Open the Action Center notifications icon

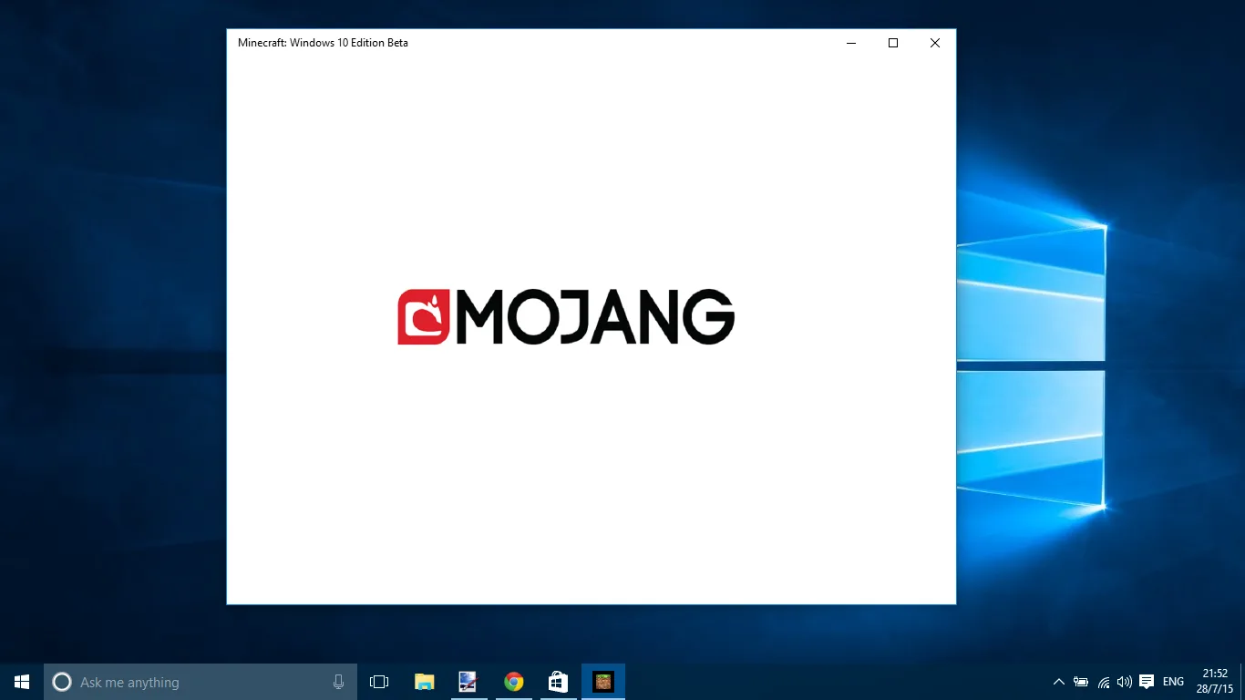pyautogui.click(x=1147, y=682)
